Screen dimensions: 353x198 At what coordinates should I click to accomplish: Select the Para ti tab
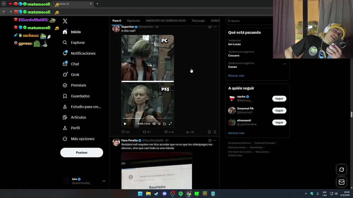click(117, 21)
